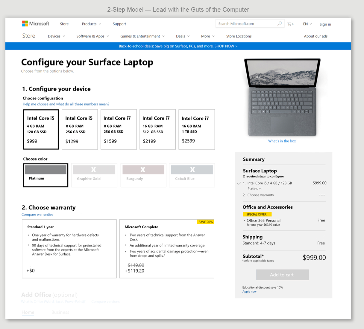This screenshot has width=364, height=329.
Task: Select Intel Core i5 4 GB RAM $999 configuration
Action: (41, 129)
